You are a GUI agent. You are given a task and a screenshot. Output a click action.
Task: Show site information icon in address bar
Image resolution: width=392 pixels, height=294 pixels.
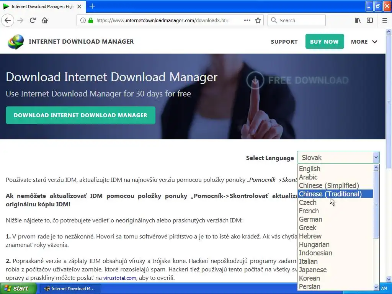click(83, 21)
